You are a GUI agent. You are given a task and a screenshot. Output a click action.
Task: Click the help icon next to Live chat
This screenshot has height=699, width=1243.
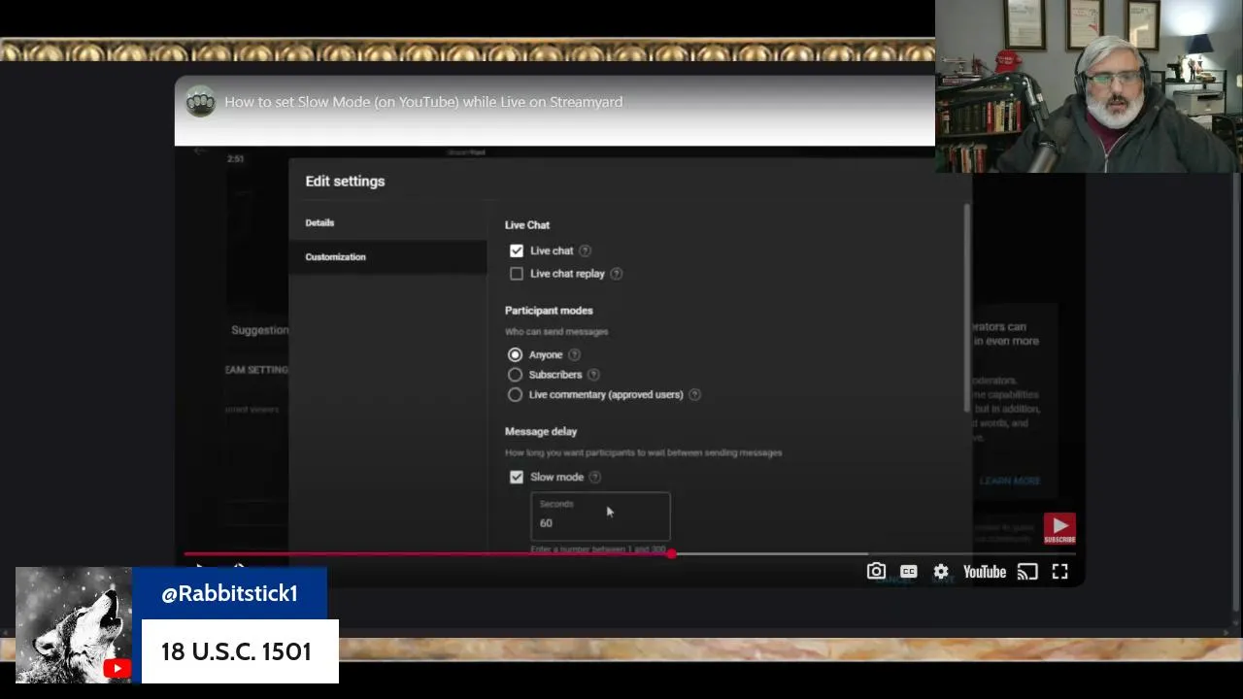[585, 250]
